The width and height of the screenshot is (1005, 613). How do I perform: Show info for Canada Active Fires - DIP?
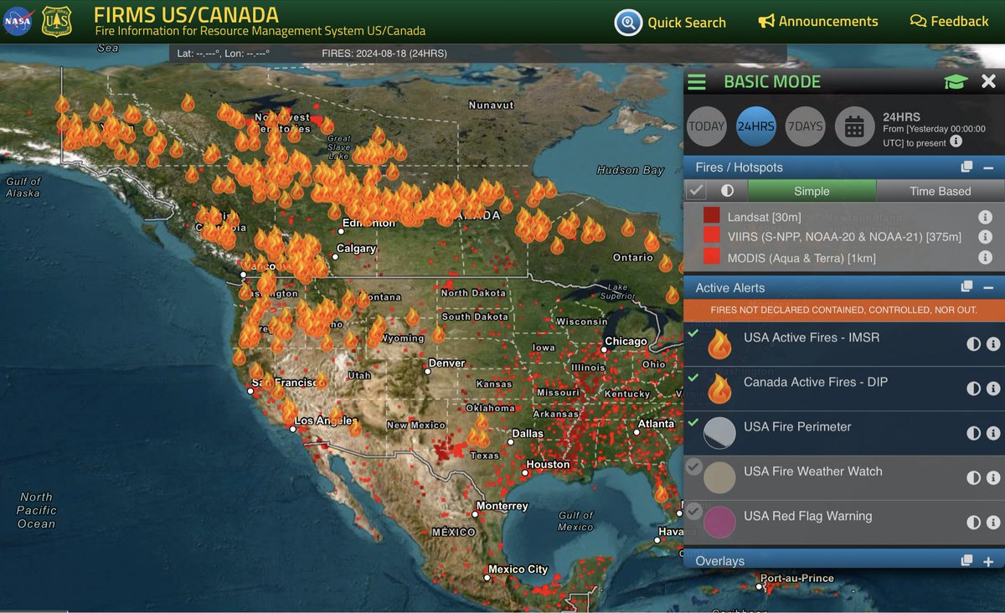click(993, 389)
